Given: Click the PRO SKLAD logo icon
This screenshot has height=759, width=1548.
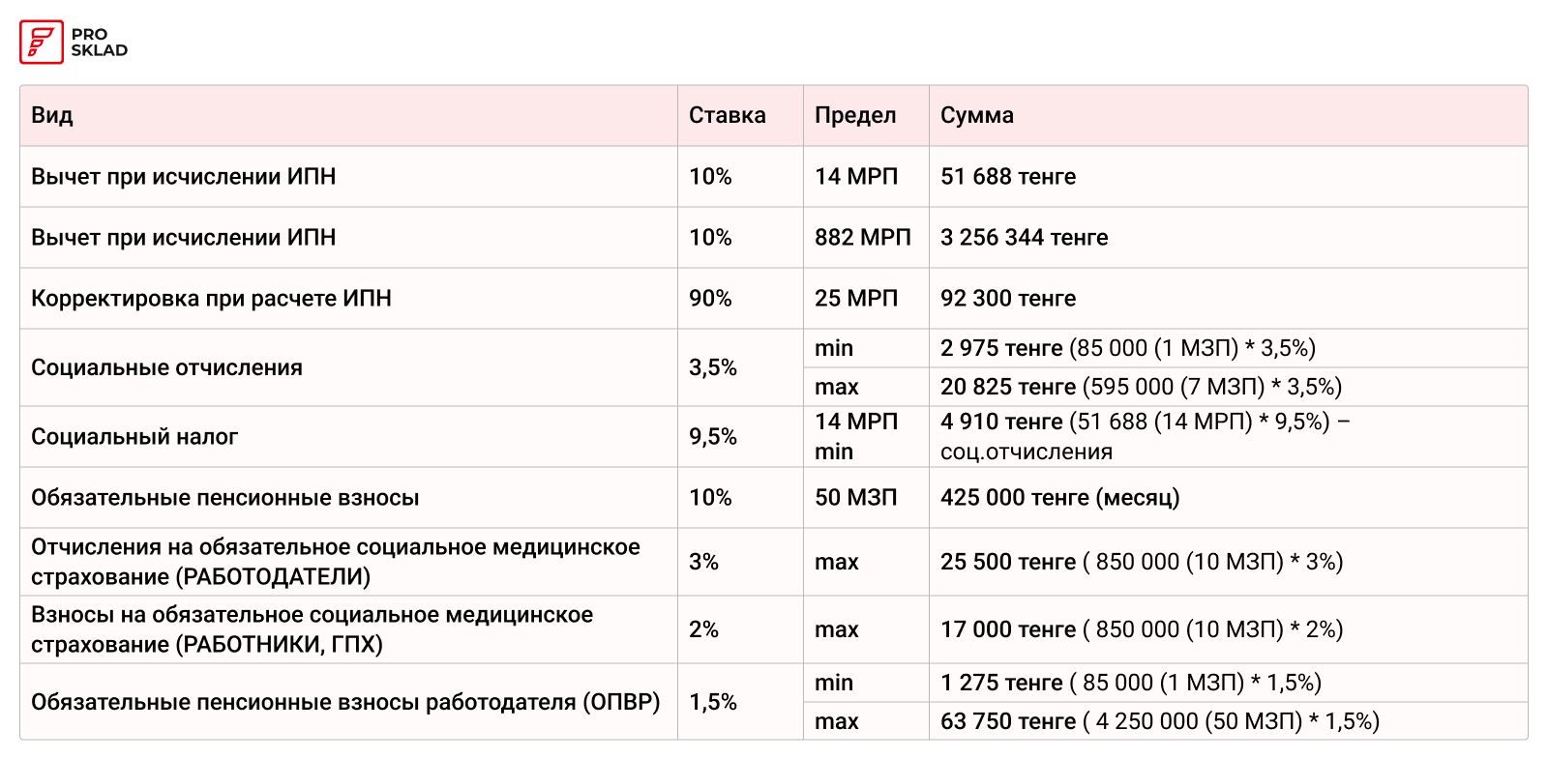Looking at the screenshot, I should 42,43.
